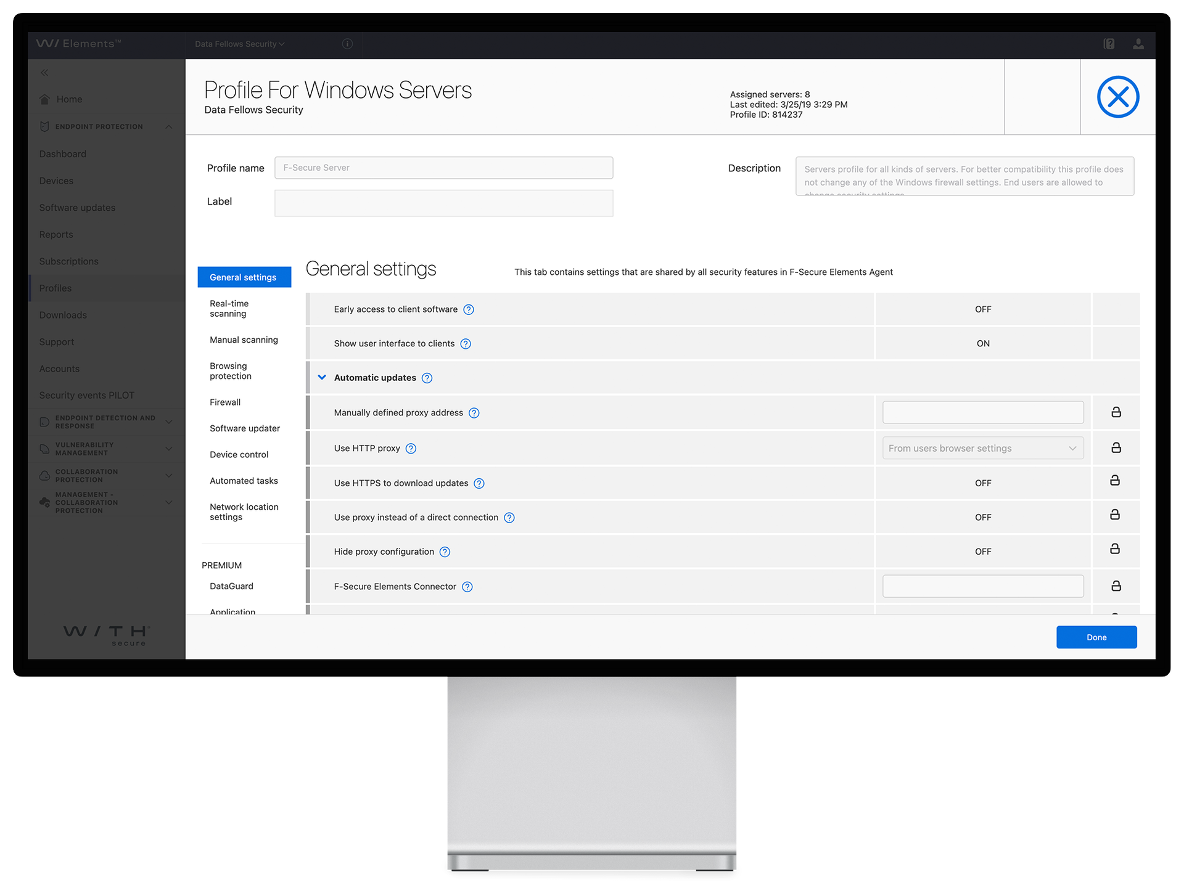Lock the Use HTTPS to download updates setting
This screenshot has width=1184, height=893.
coord(1115,480)
